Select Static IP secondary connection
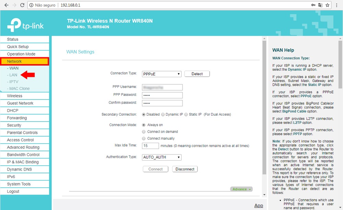 point(186,114)
